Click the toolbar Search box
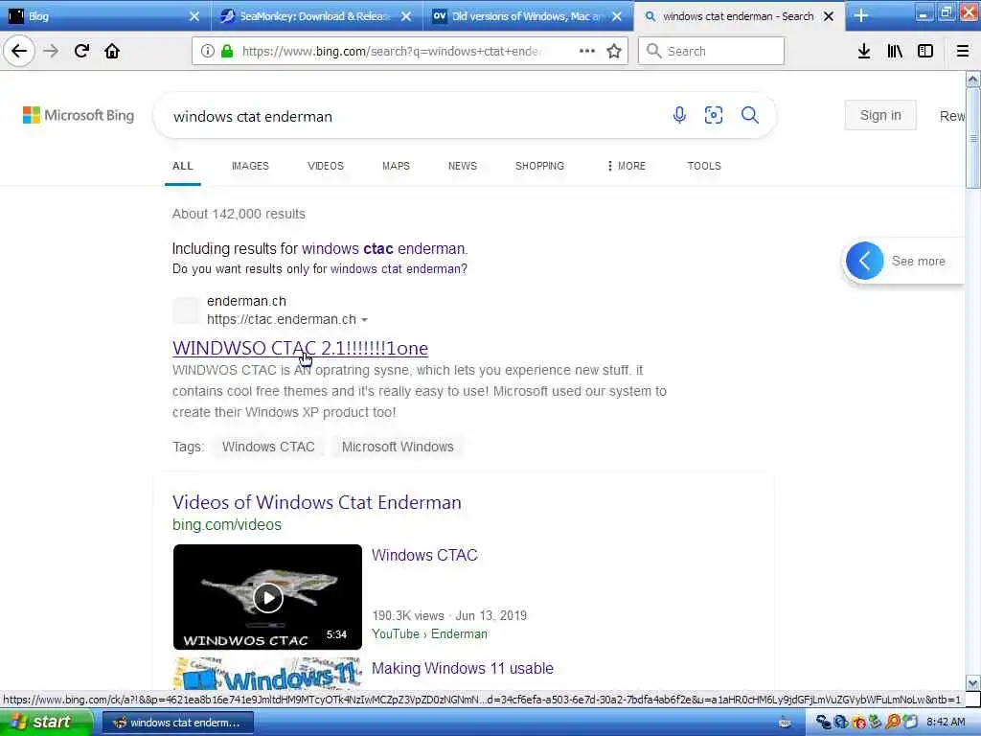 [x=711, y=52]
